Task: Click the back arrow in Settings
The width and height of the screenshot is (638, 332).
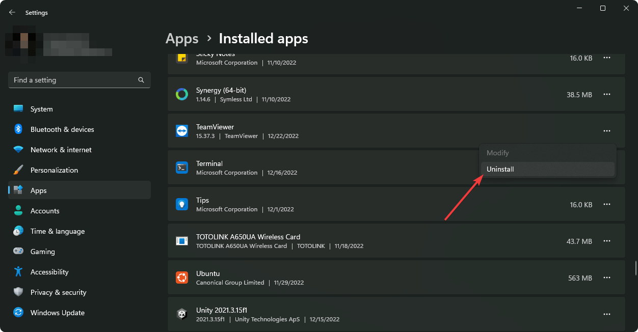Action: point(12,12)
